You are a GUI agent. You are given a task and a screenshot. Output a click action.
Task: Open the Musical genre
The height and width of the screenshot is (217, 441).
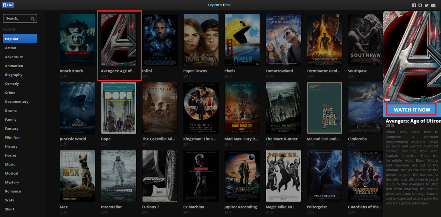pos(12,173)
